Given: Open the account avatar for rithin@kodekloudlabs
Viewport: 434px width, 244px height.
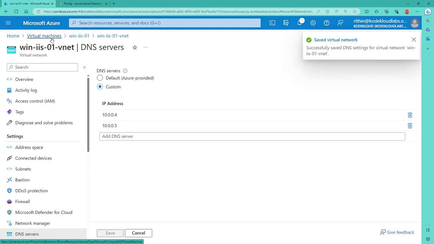Looking at the screenshot, I should coord(414,23).
